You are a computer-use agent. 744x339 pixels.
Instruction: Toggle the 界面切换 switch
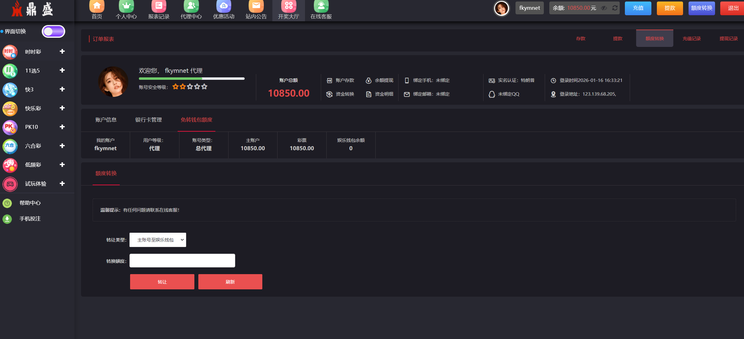click(x=53, y=31)
